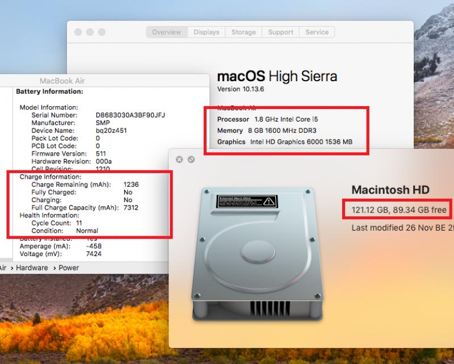454x364 pixels.
Task: Click the Version 10.13.6 text
Action: 241,89
